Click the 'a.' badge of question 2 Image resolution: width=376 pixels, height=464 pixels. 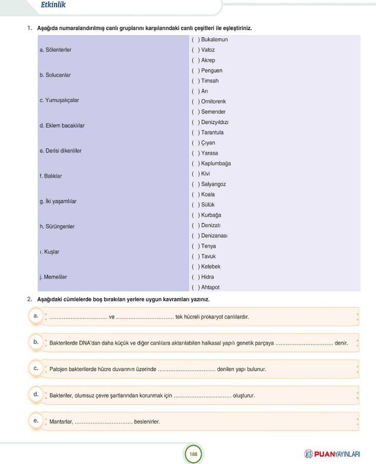tap(36, 315)
